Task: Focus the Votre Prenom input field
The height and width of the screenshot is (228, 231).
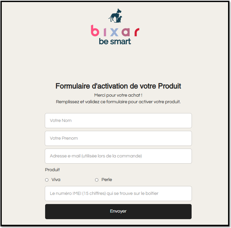Action: [x=118, y=138]
